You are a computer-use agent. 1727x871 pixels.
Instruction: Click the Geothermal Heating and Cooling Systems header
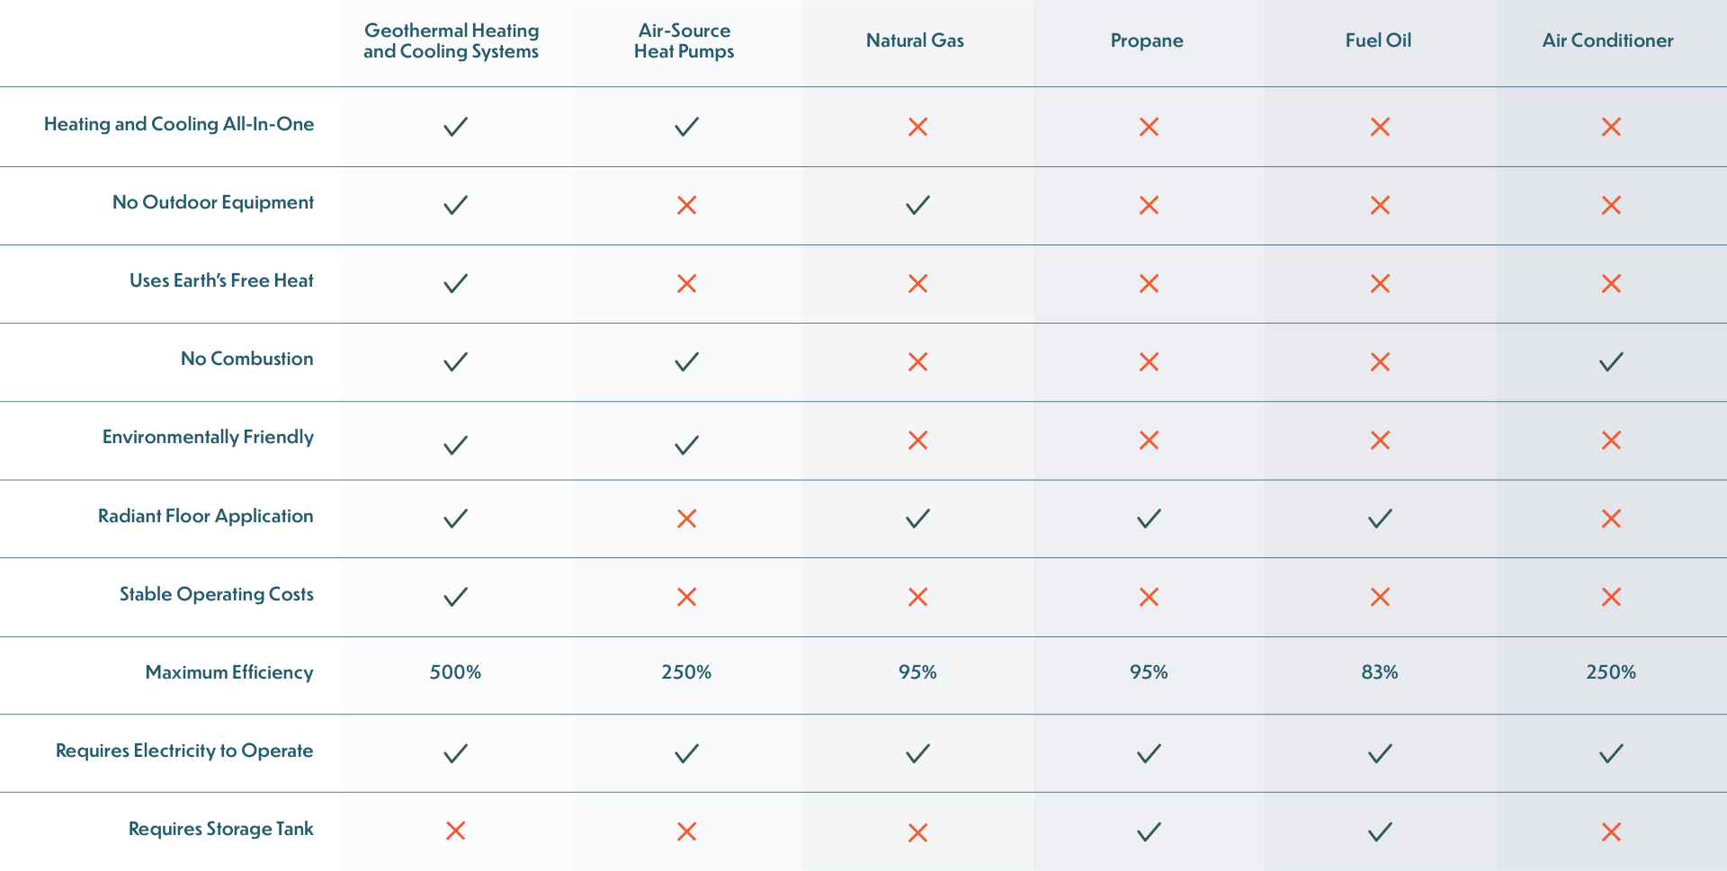click(x=452, y=41)
